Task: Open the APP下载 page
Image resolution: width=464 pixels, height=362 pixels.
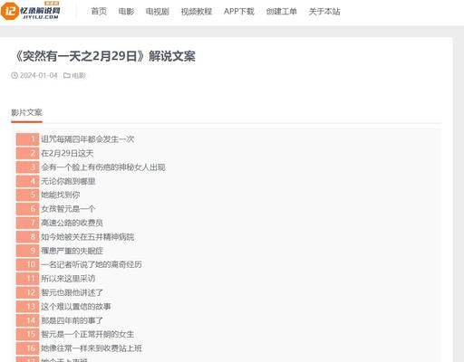Action: [x=239, y=12]
